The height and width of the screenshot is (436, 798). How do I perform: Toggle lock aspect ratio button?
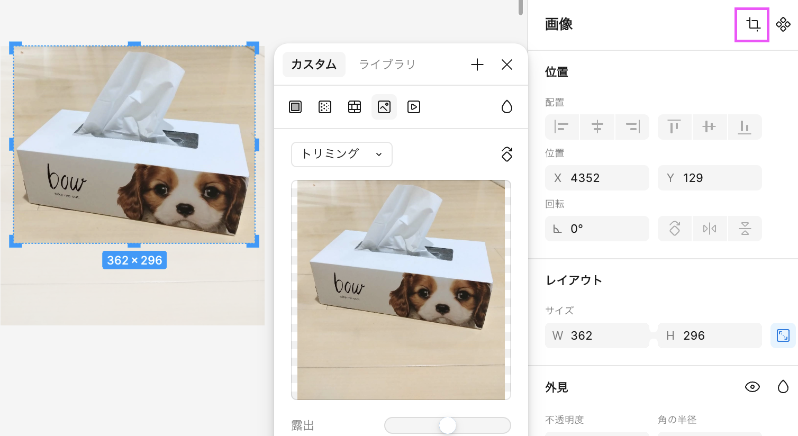[783, 335]
